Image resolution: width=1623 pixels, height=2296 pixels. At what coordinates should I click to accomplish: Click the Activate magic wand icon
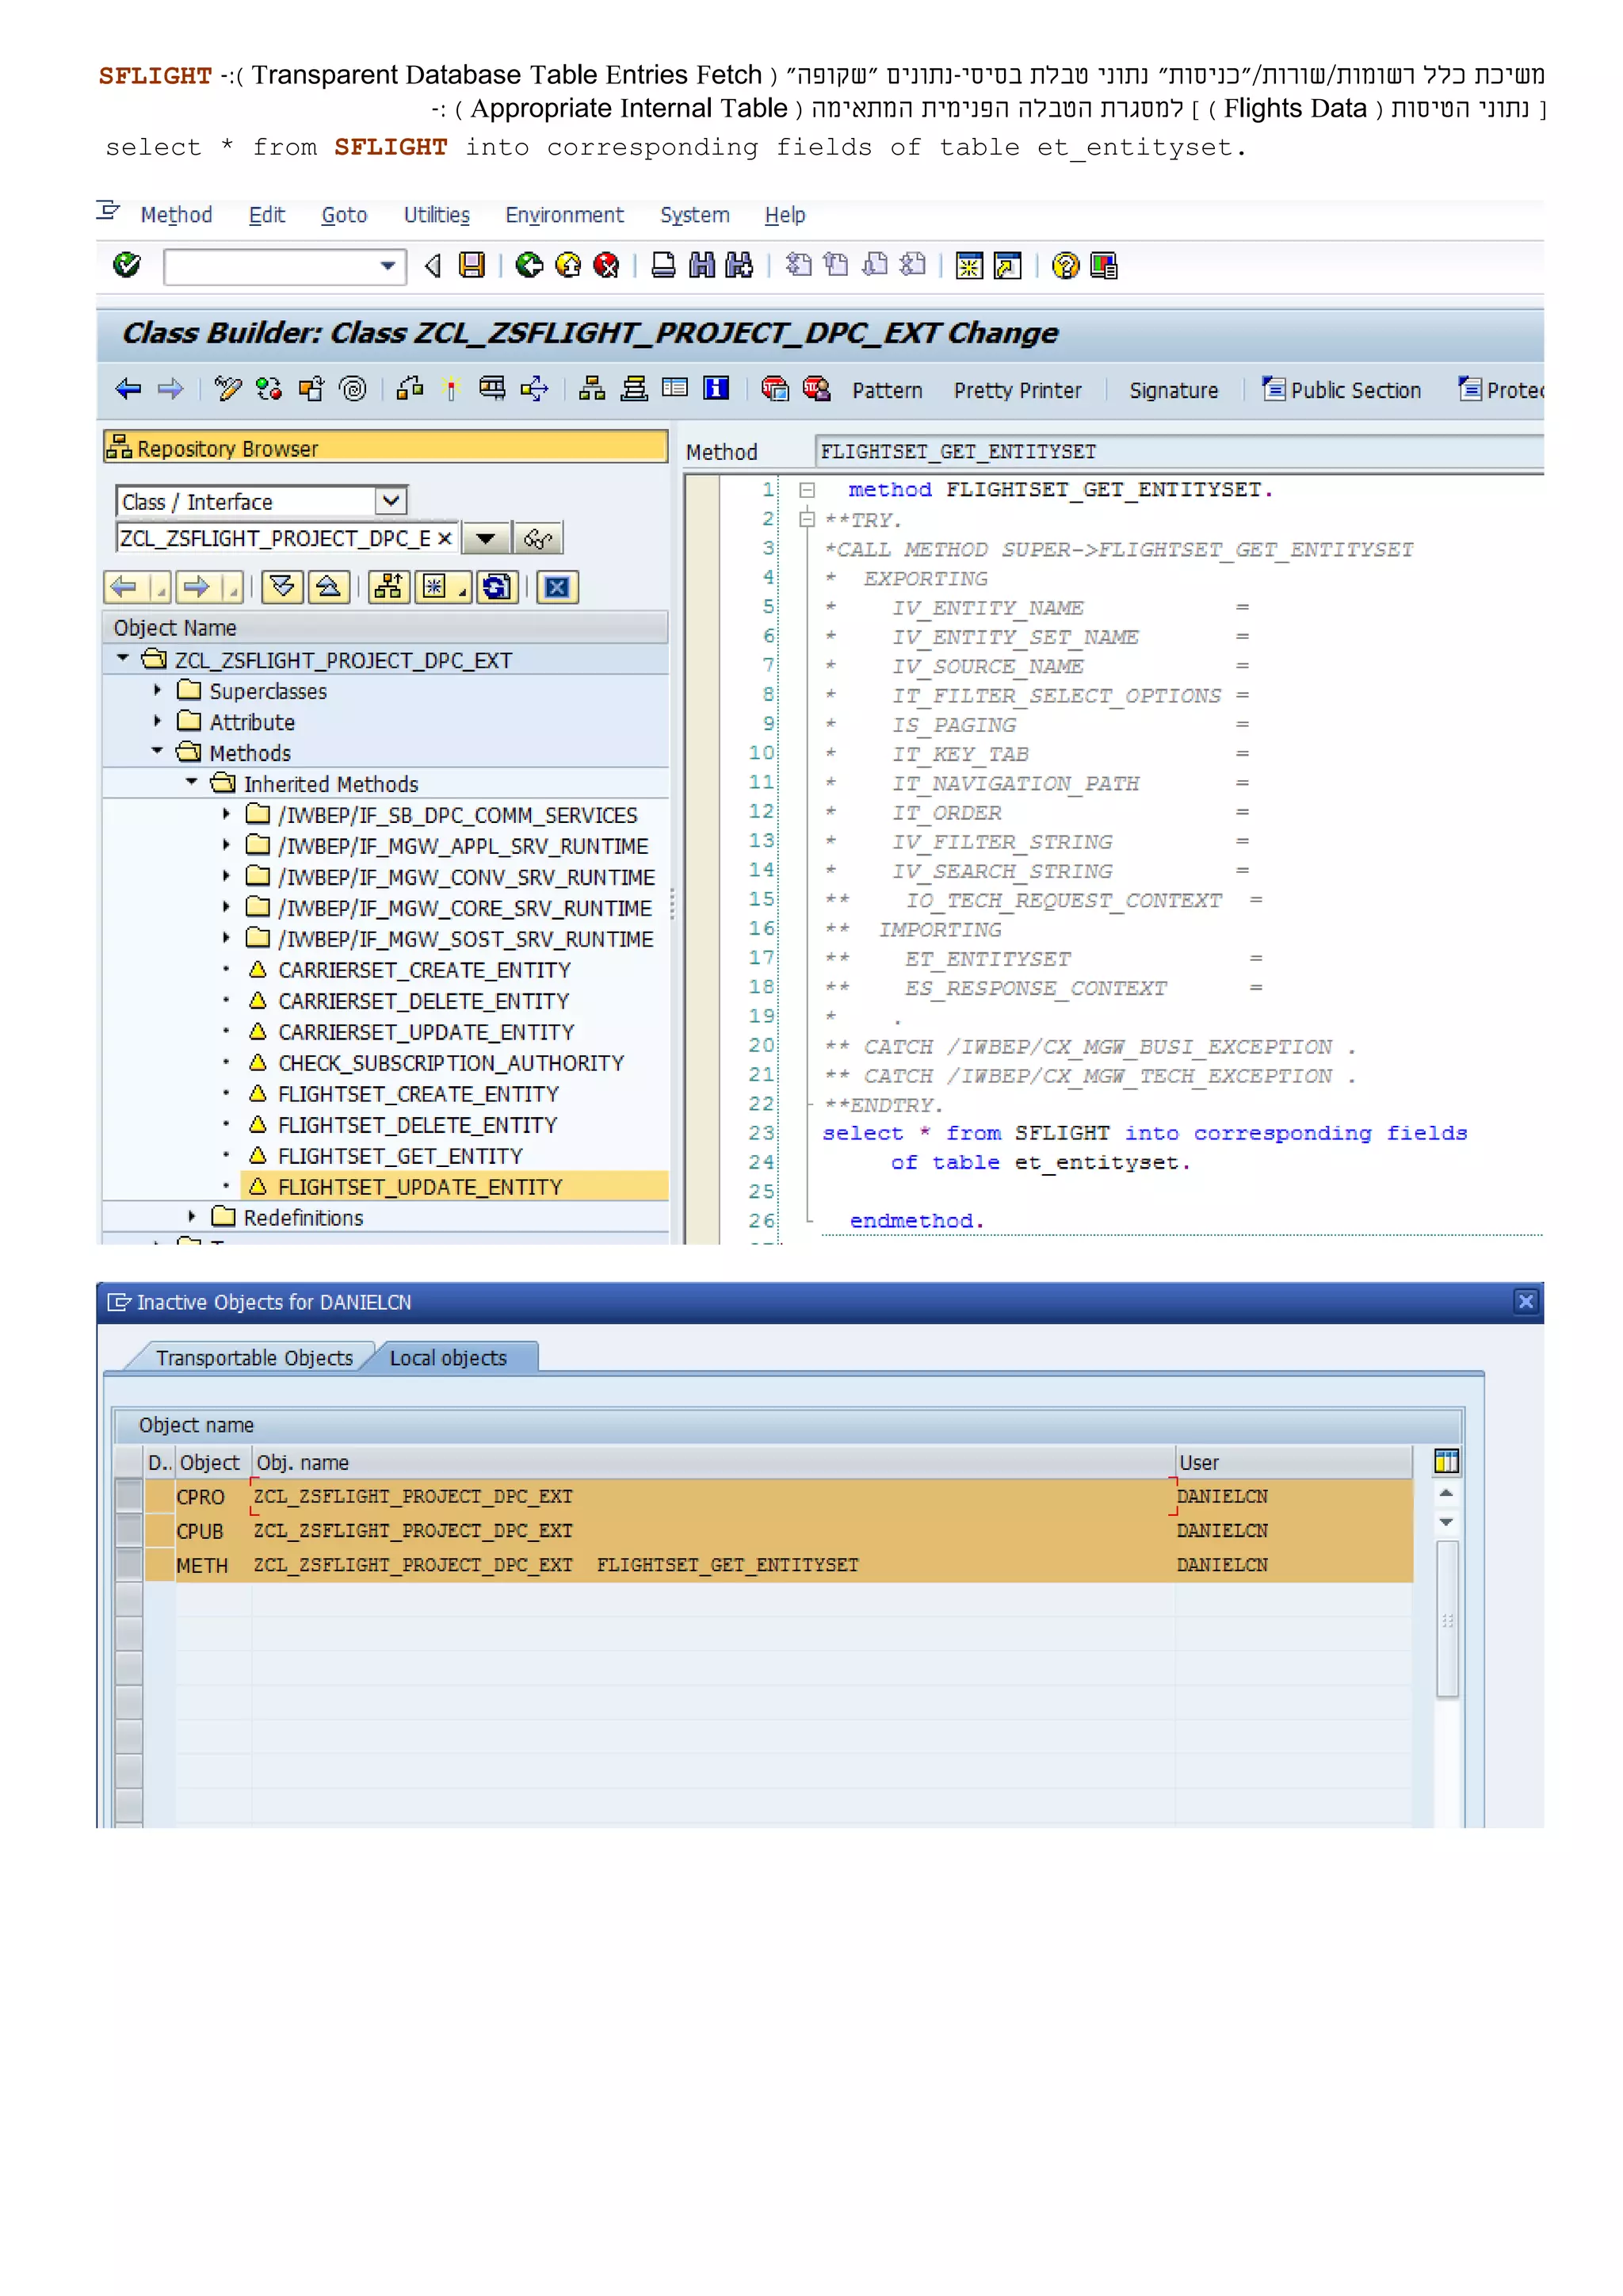tap(451, 389)
